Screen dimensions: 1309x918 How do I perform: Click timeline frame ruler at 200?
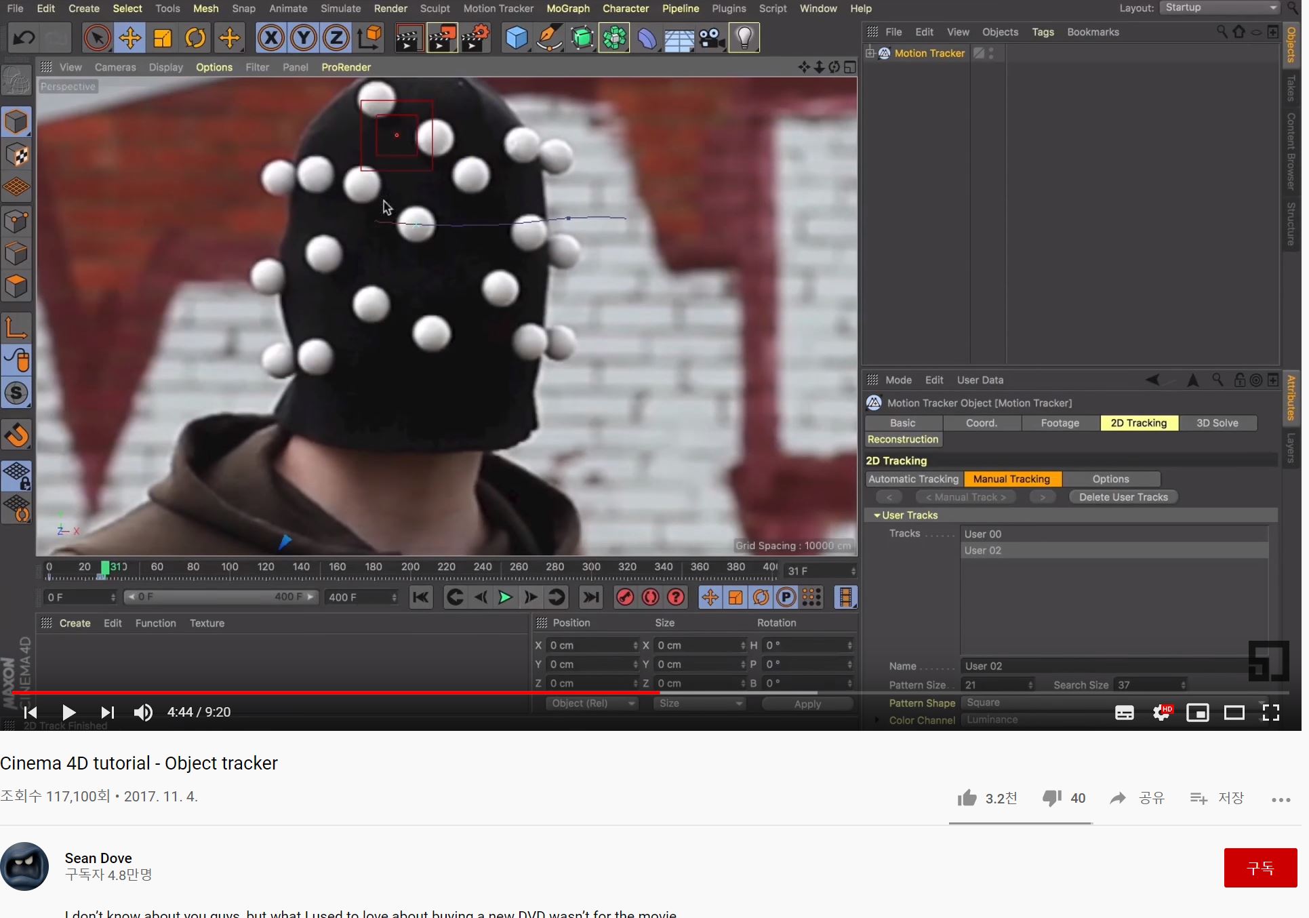(x=410, y=567)
